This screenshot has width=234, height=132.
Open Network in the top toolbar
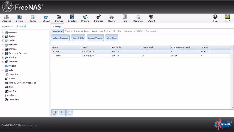(x=46, y=18)
